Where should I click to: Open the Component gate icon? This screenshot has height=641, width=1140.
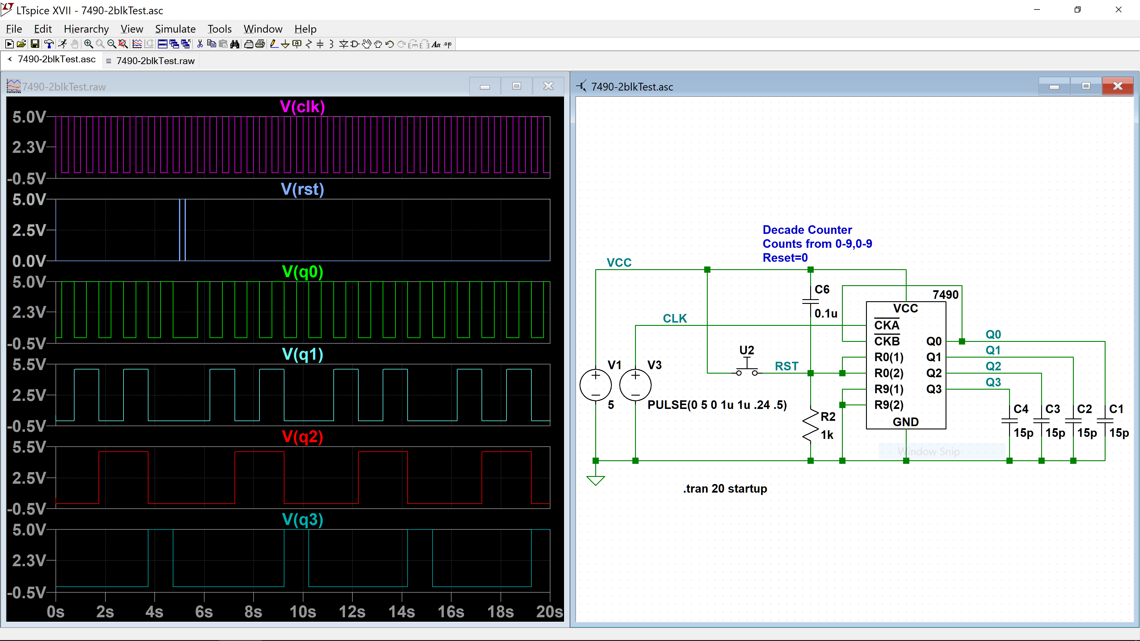pos(354,44)
